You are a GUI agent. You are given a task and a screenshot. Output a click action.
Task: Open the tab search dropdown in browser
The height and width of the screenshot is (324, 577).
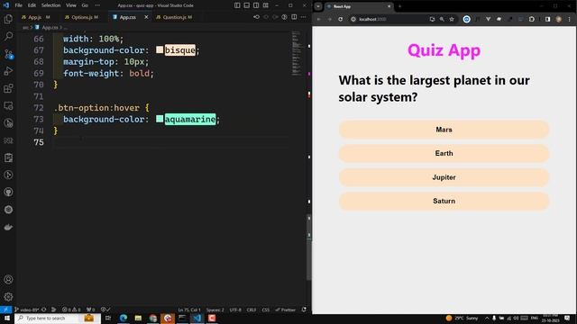coord(318,6)
